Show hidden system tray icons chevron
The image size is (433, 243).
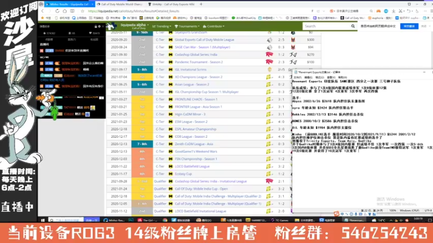click(391, 220)
